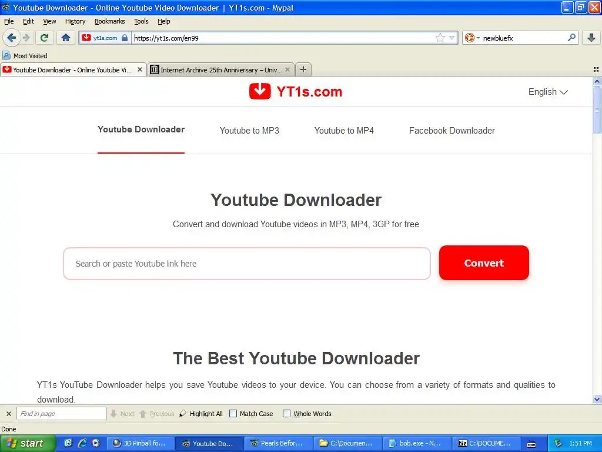Image resolution: width=602 pixels, height=452 pixels.
Task: Select the Youtube Downloader browser tab
Action: tap(73, 69)
